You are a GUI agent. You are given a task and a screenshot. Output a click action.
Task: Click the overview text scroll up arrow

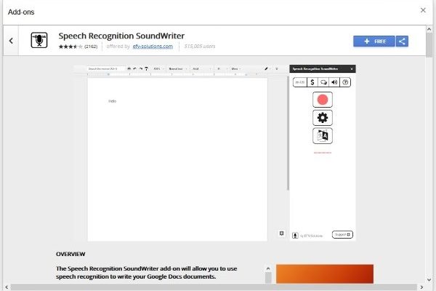tap(268, 268)
